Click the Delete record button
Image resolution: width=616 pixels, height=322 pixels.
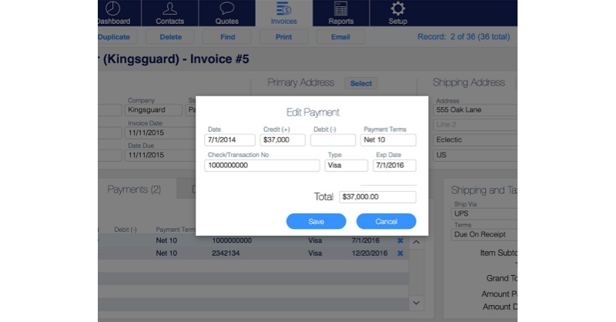[170, 37]
